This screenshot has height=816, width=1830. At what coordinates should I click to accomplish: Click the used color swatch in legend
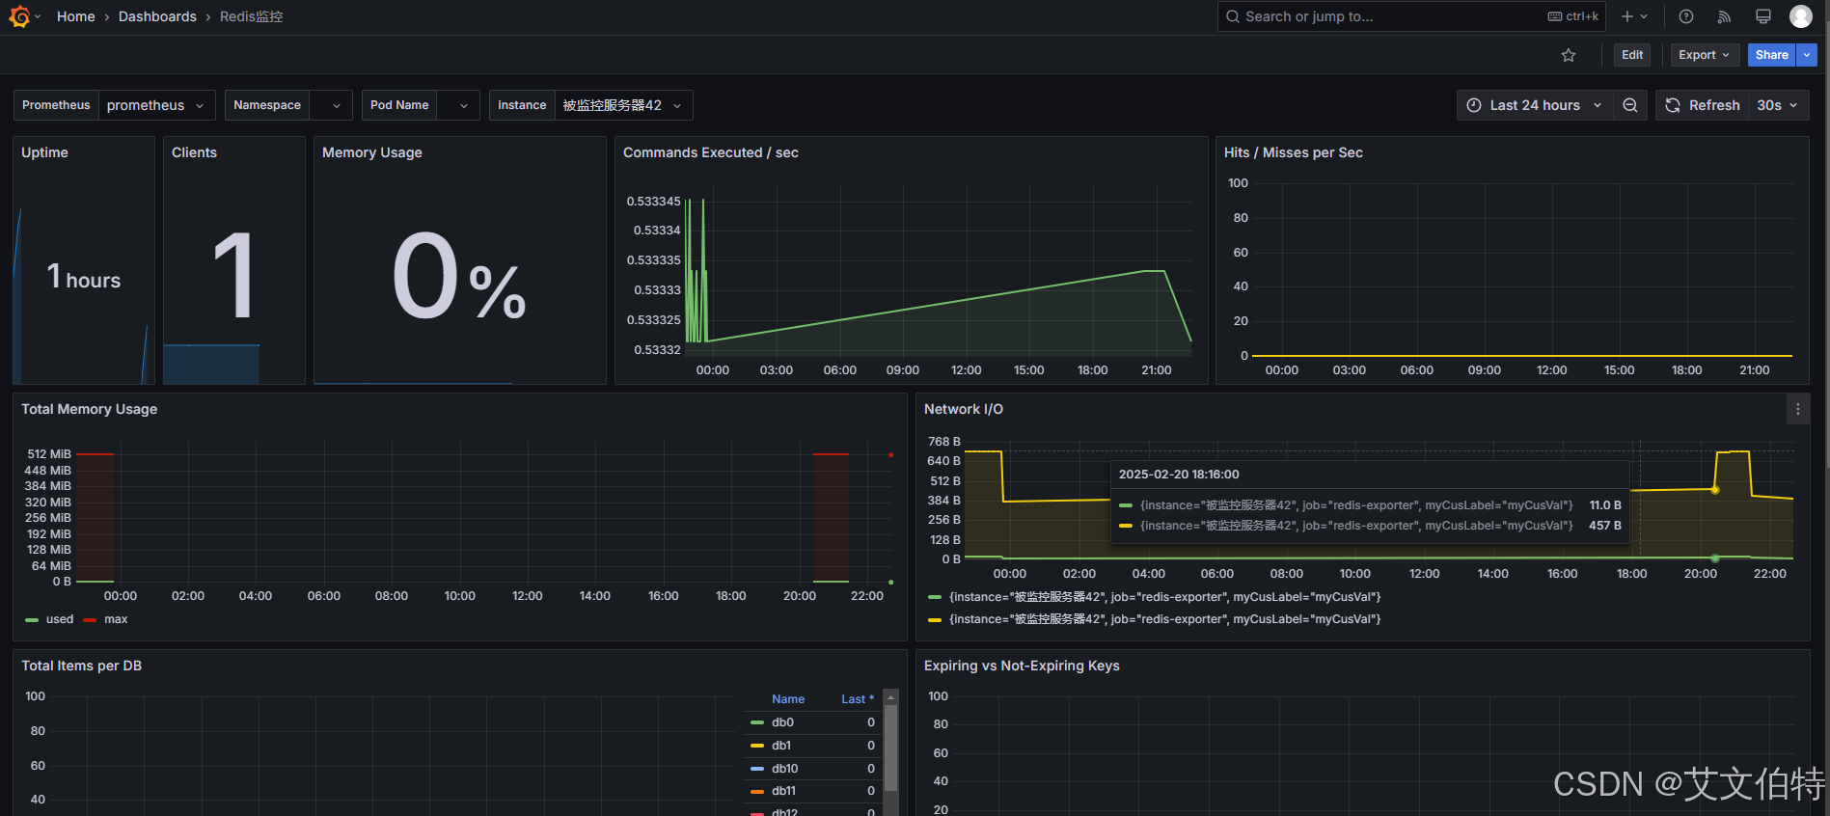point(32,620)
